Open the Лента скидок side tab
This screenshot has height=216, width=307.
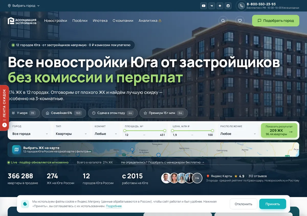pyautogui.click(x=4, y=108)
